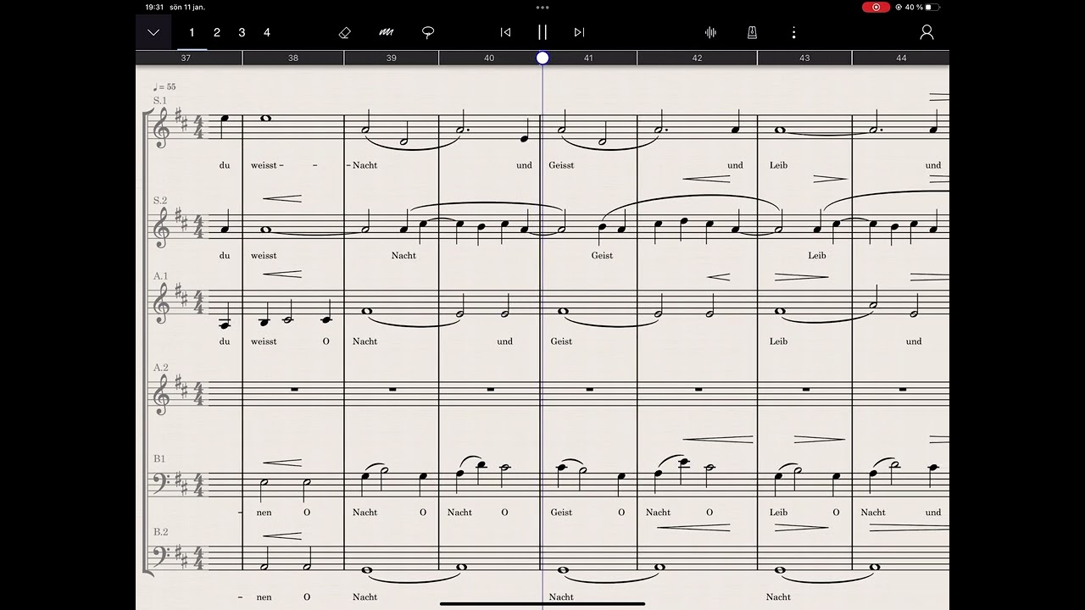This screenshot has height=610, width=1085.
Task: Select the Eraser tool
Action: [345, 32]
